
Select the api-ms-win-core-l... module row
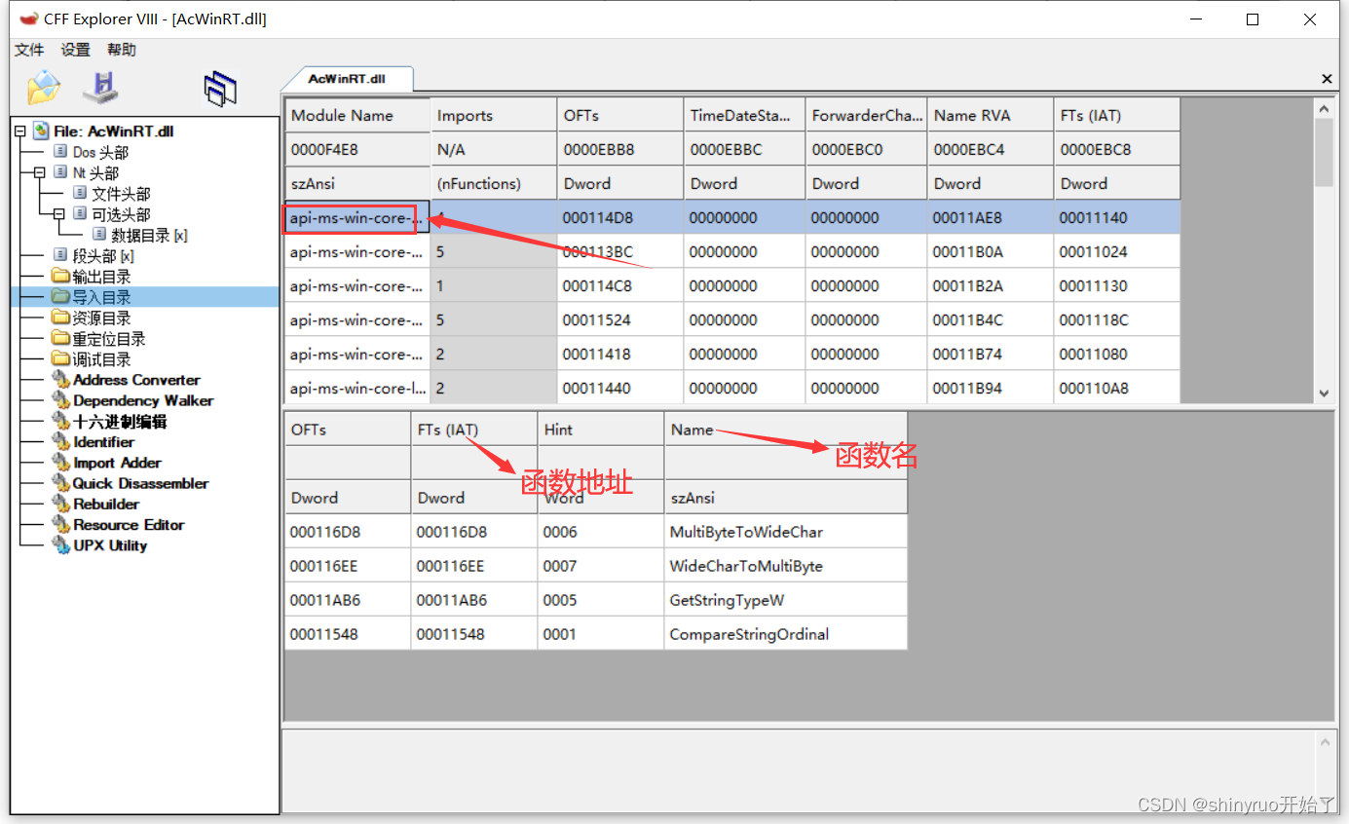732,388
